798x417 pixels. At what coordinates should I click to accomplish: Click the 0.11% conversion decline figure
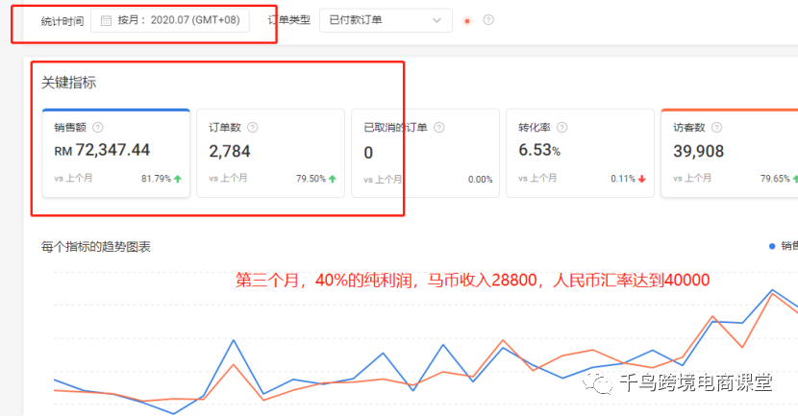[623, 179]
